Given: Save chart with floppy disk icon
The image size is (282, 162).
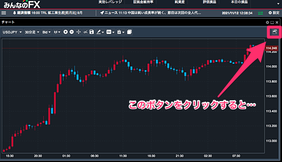Looking at the screenshot, I should coord(92,32).
